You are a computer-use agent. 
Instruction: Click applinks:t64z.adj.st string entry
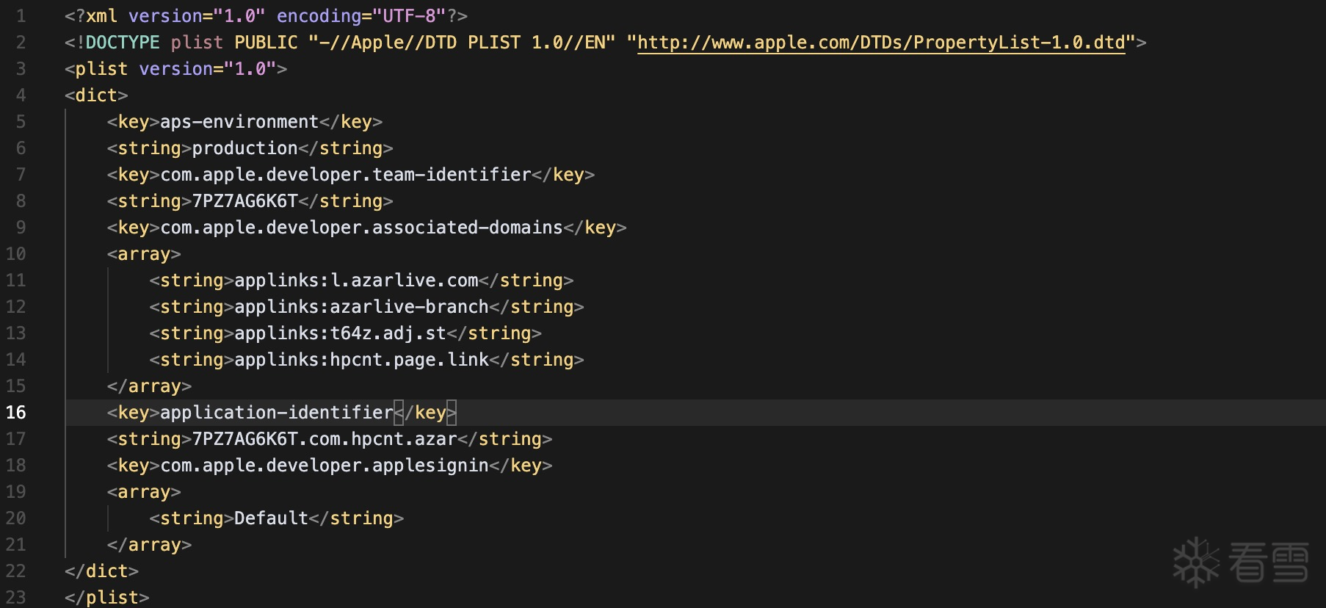pos(340,333)
